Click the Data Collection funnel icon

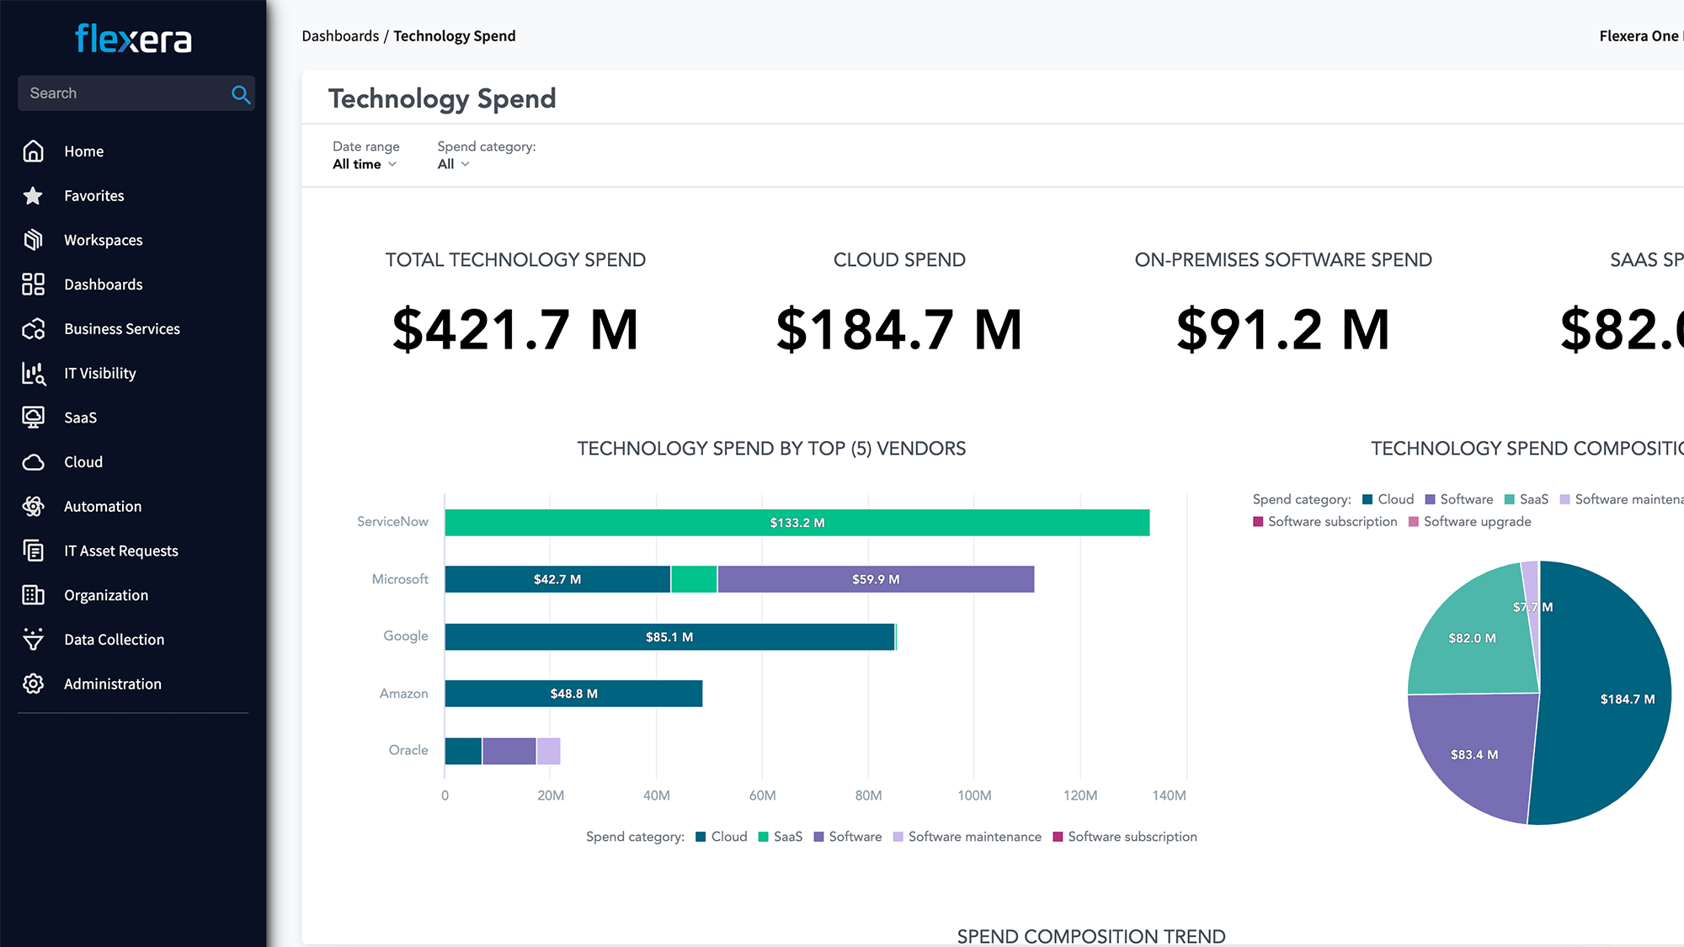[x=33, y=640]
